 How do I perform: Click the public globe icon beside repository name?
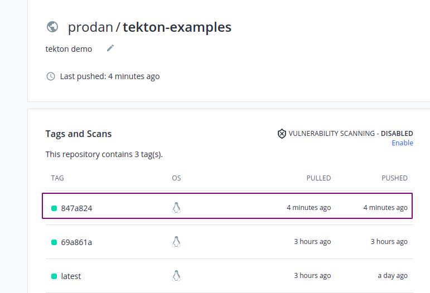tap(52, 27)
